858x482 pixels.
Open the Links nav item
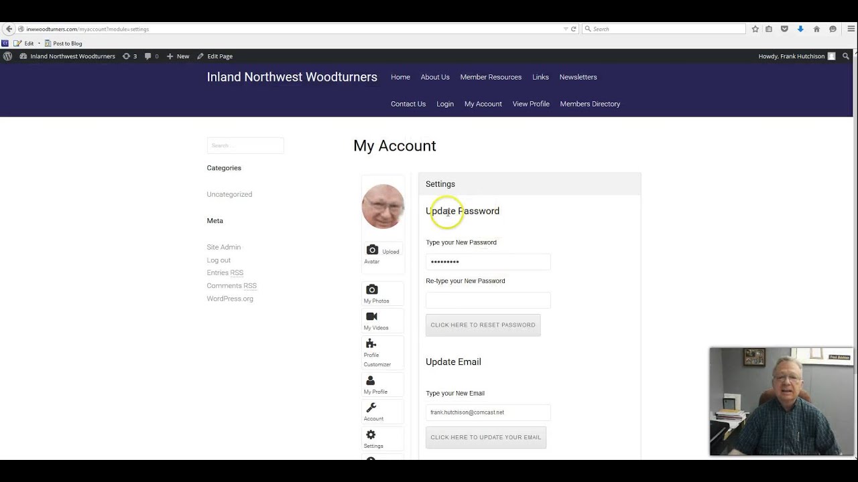coord(540,77)
